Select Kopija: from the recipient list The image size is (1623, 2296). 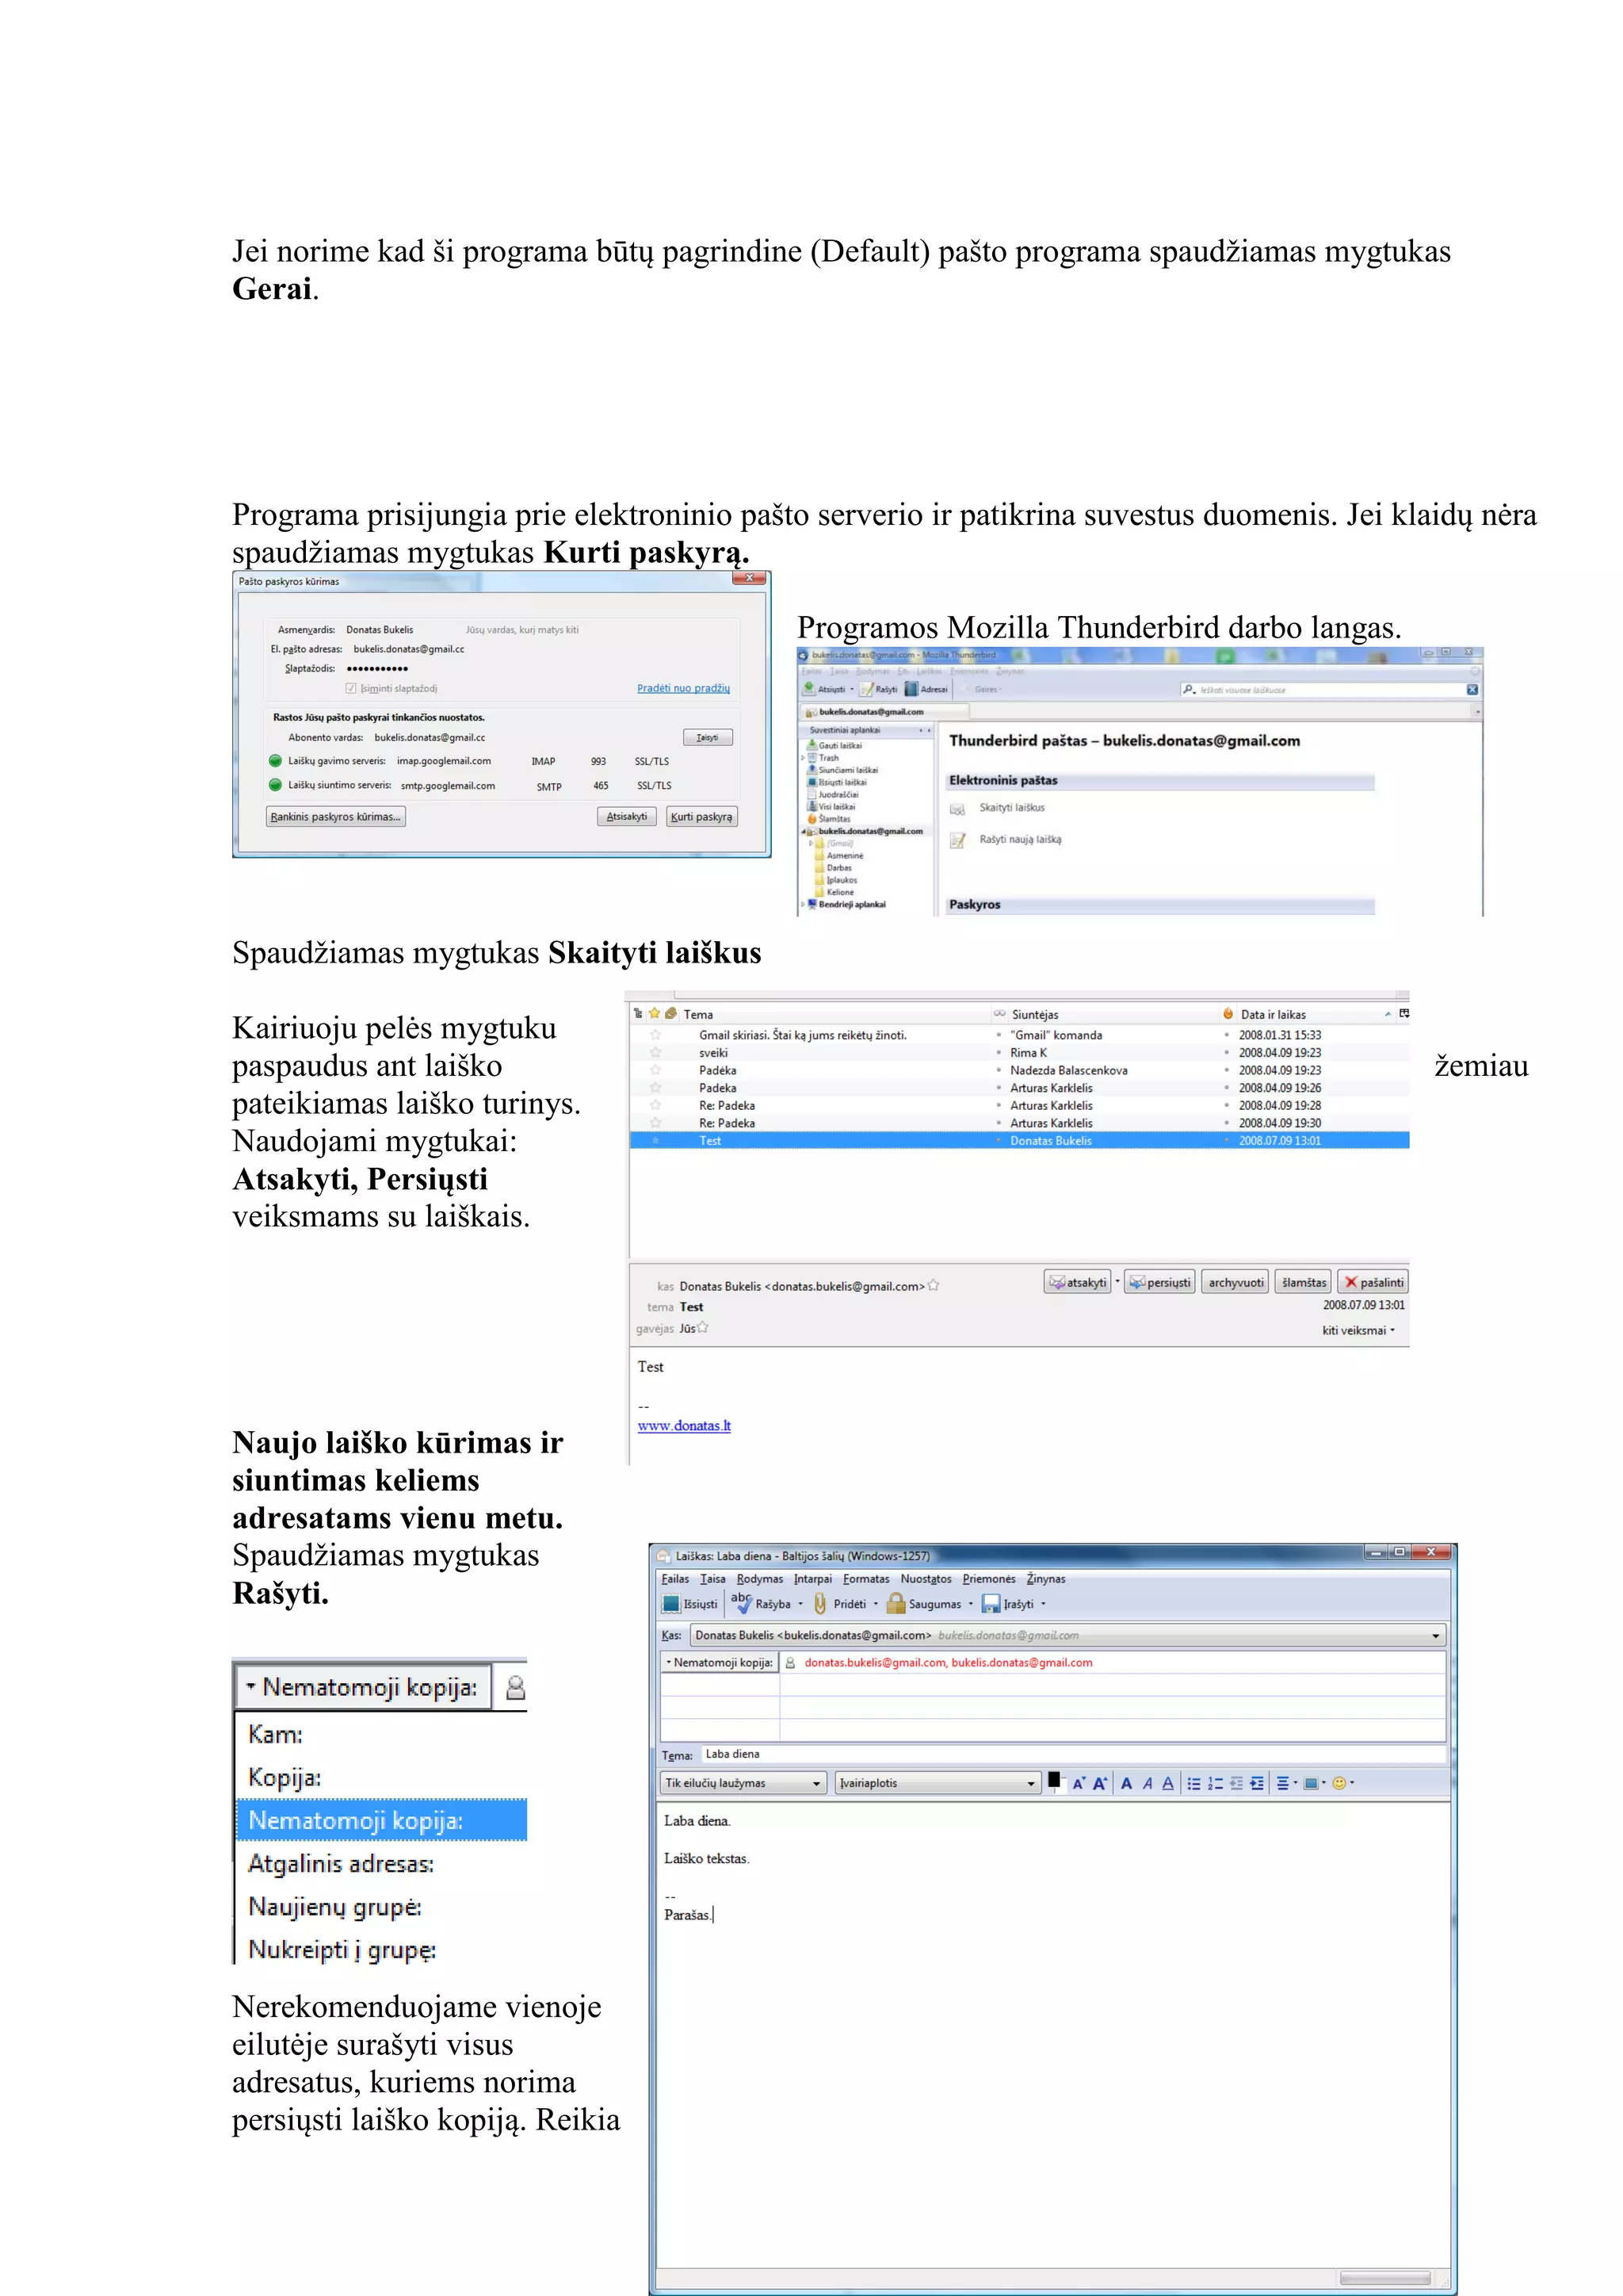285,1777
